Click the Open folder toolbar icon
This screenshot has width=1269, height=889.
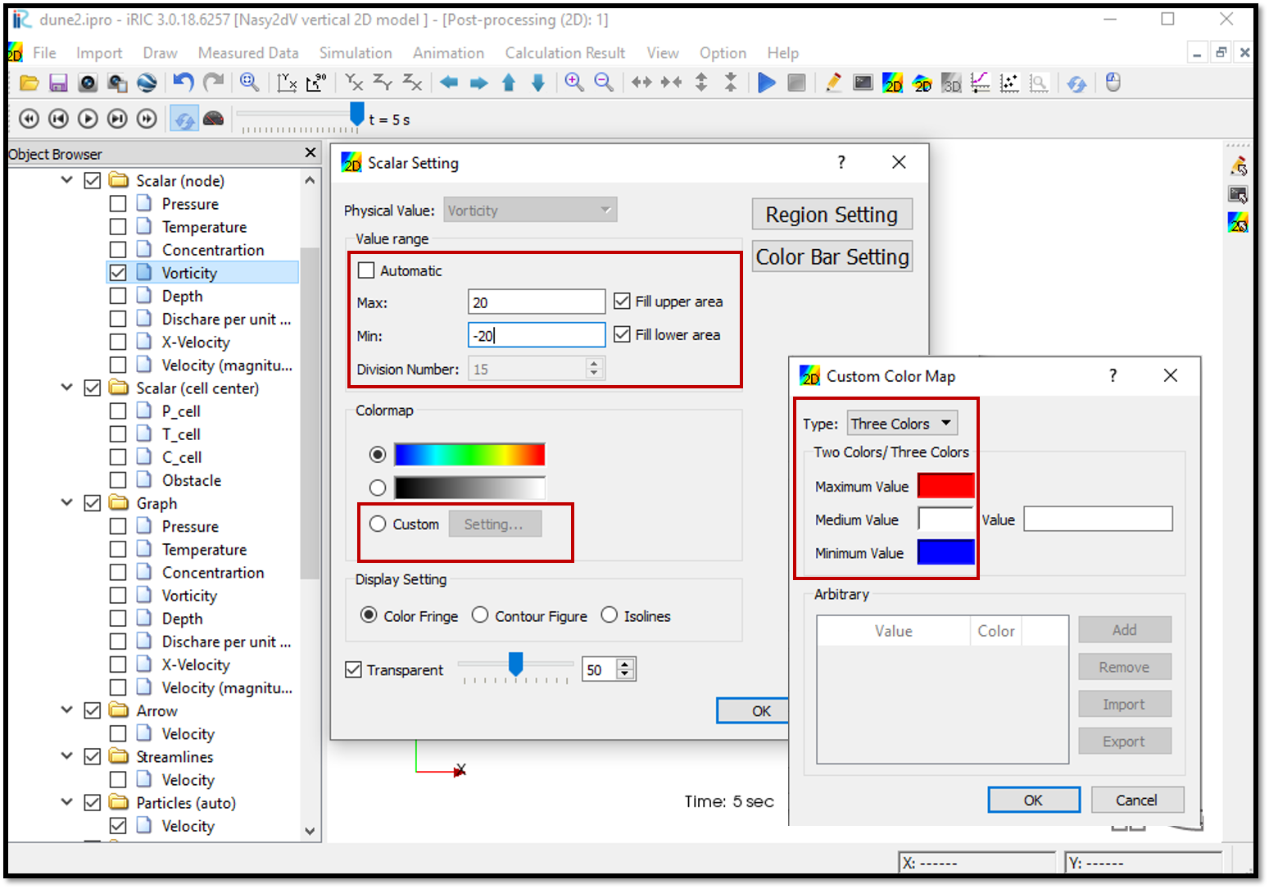(x=29, y=83)
